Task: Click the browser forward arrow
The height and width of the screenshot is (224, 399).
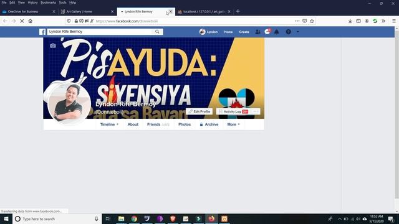Action: point(14,21)
